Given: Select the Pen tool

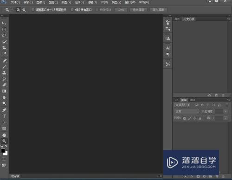Looking at the screenshot, I should [4, 110].
